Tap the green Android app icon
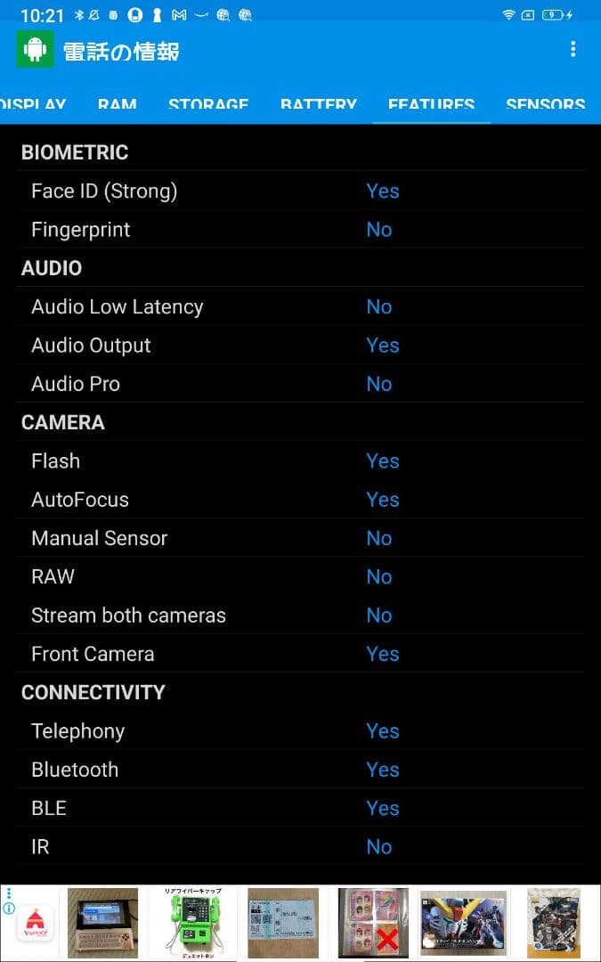601x962 pixels. (35, 50)
